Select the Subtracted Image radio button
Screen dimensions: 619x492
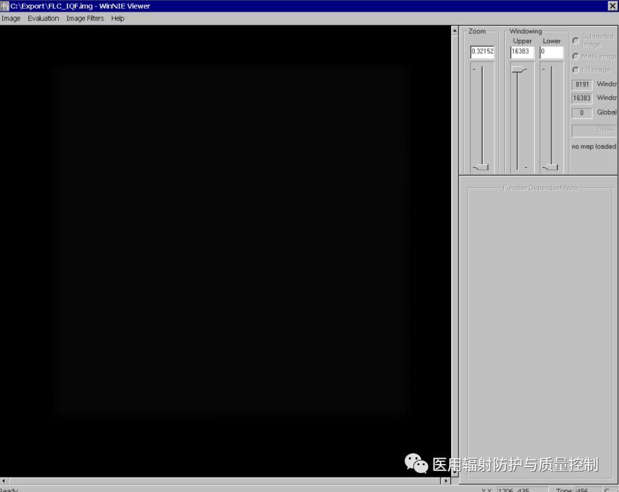pos(575,41)
